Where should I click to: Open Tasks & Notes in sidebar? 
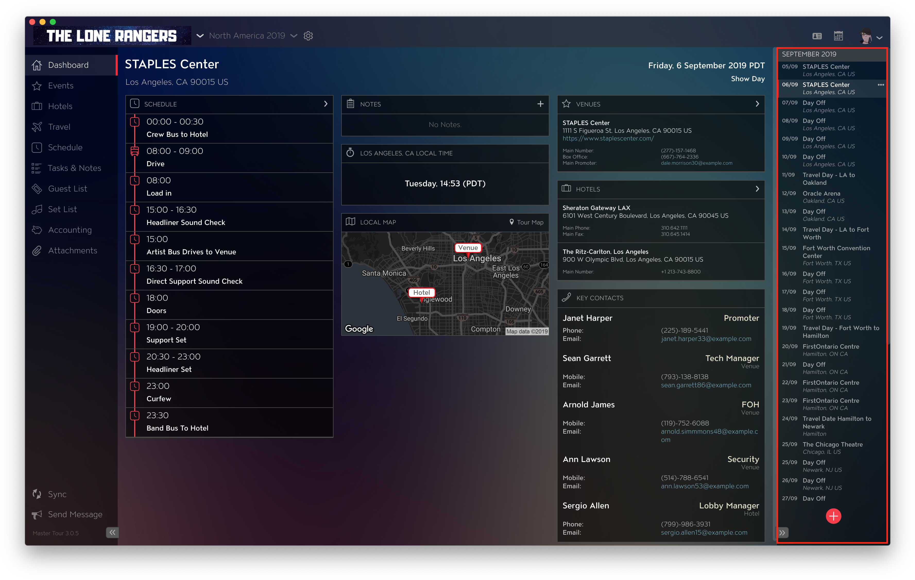click(x=71, y=168)
